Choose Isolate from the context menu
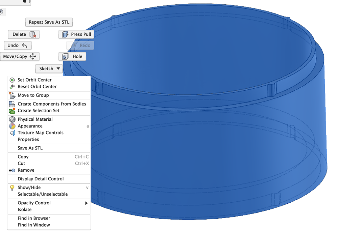The width and height of the screenshot is (338, 231). 49,210
